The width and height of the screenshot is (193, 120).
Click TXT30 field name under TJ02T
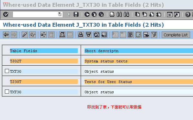(15, 71)
